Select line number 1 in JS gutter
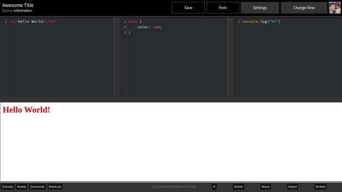 coord(239,21)
